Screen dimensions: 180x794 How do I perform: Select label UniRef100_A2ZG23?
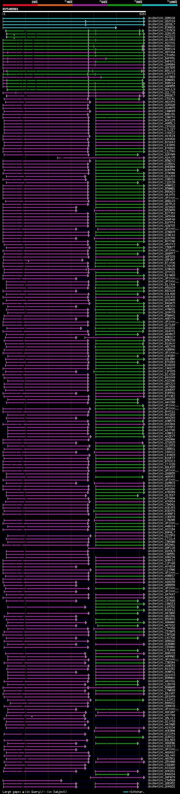[161, 37]
